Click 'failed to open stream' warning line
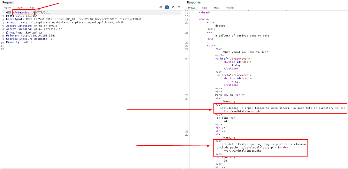Image resolution: width=348 pixels, height=169 pixels. click(x=280, y=108)
